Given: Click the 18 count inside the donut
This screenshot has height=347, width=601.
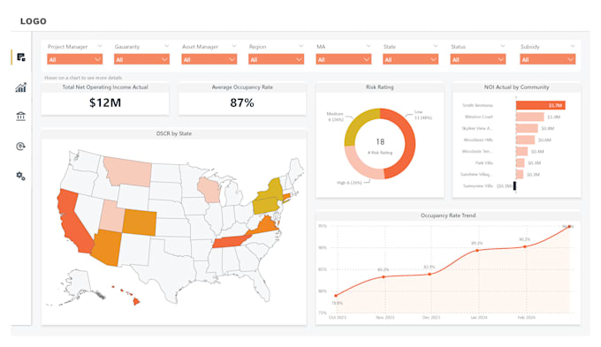Looking at the screenshot, I should [380, 141].
